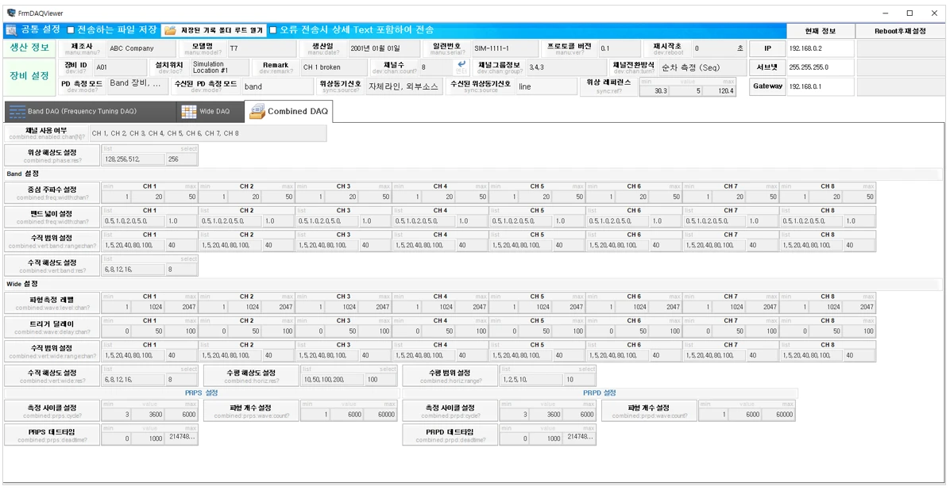
Task: Click 수신된 위상동기신호 field showing line
Action: (x=547, y=86)
